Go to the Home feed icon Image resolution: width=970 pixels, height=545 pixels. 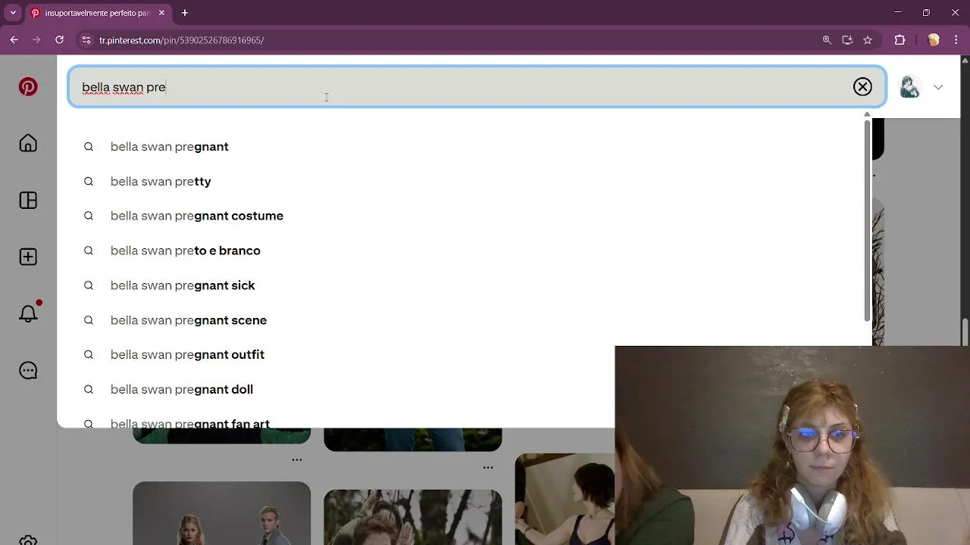[x=28, y=144]
